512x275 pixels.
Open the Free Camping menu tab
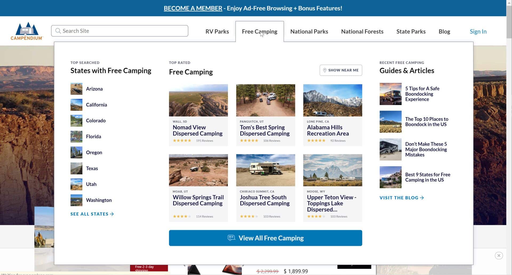tap(259, 31)
